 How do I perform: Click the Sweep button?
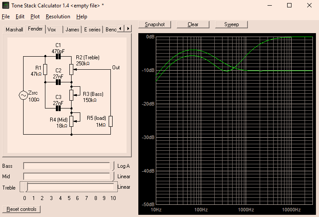[231, 24]
